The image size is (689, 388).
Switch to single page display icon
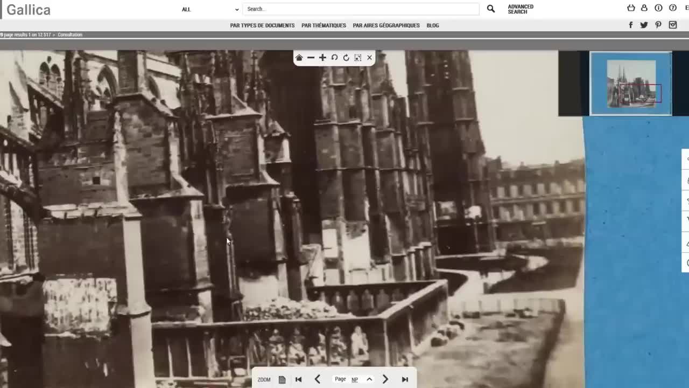coord(282,379)
